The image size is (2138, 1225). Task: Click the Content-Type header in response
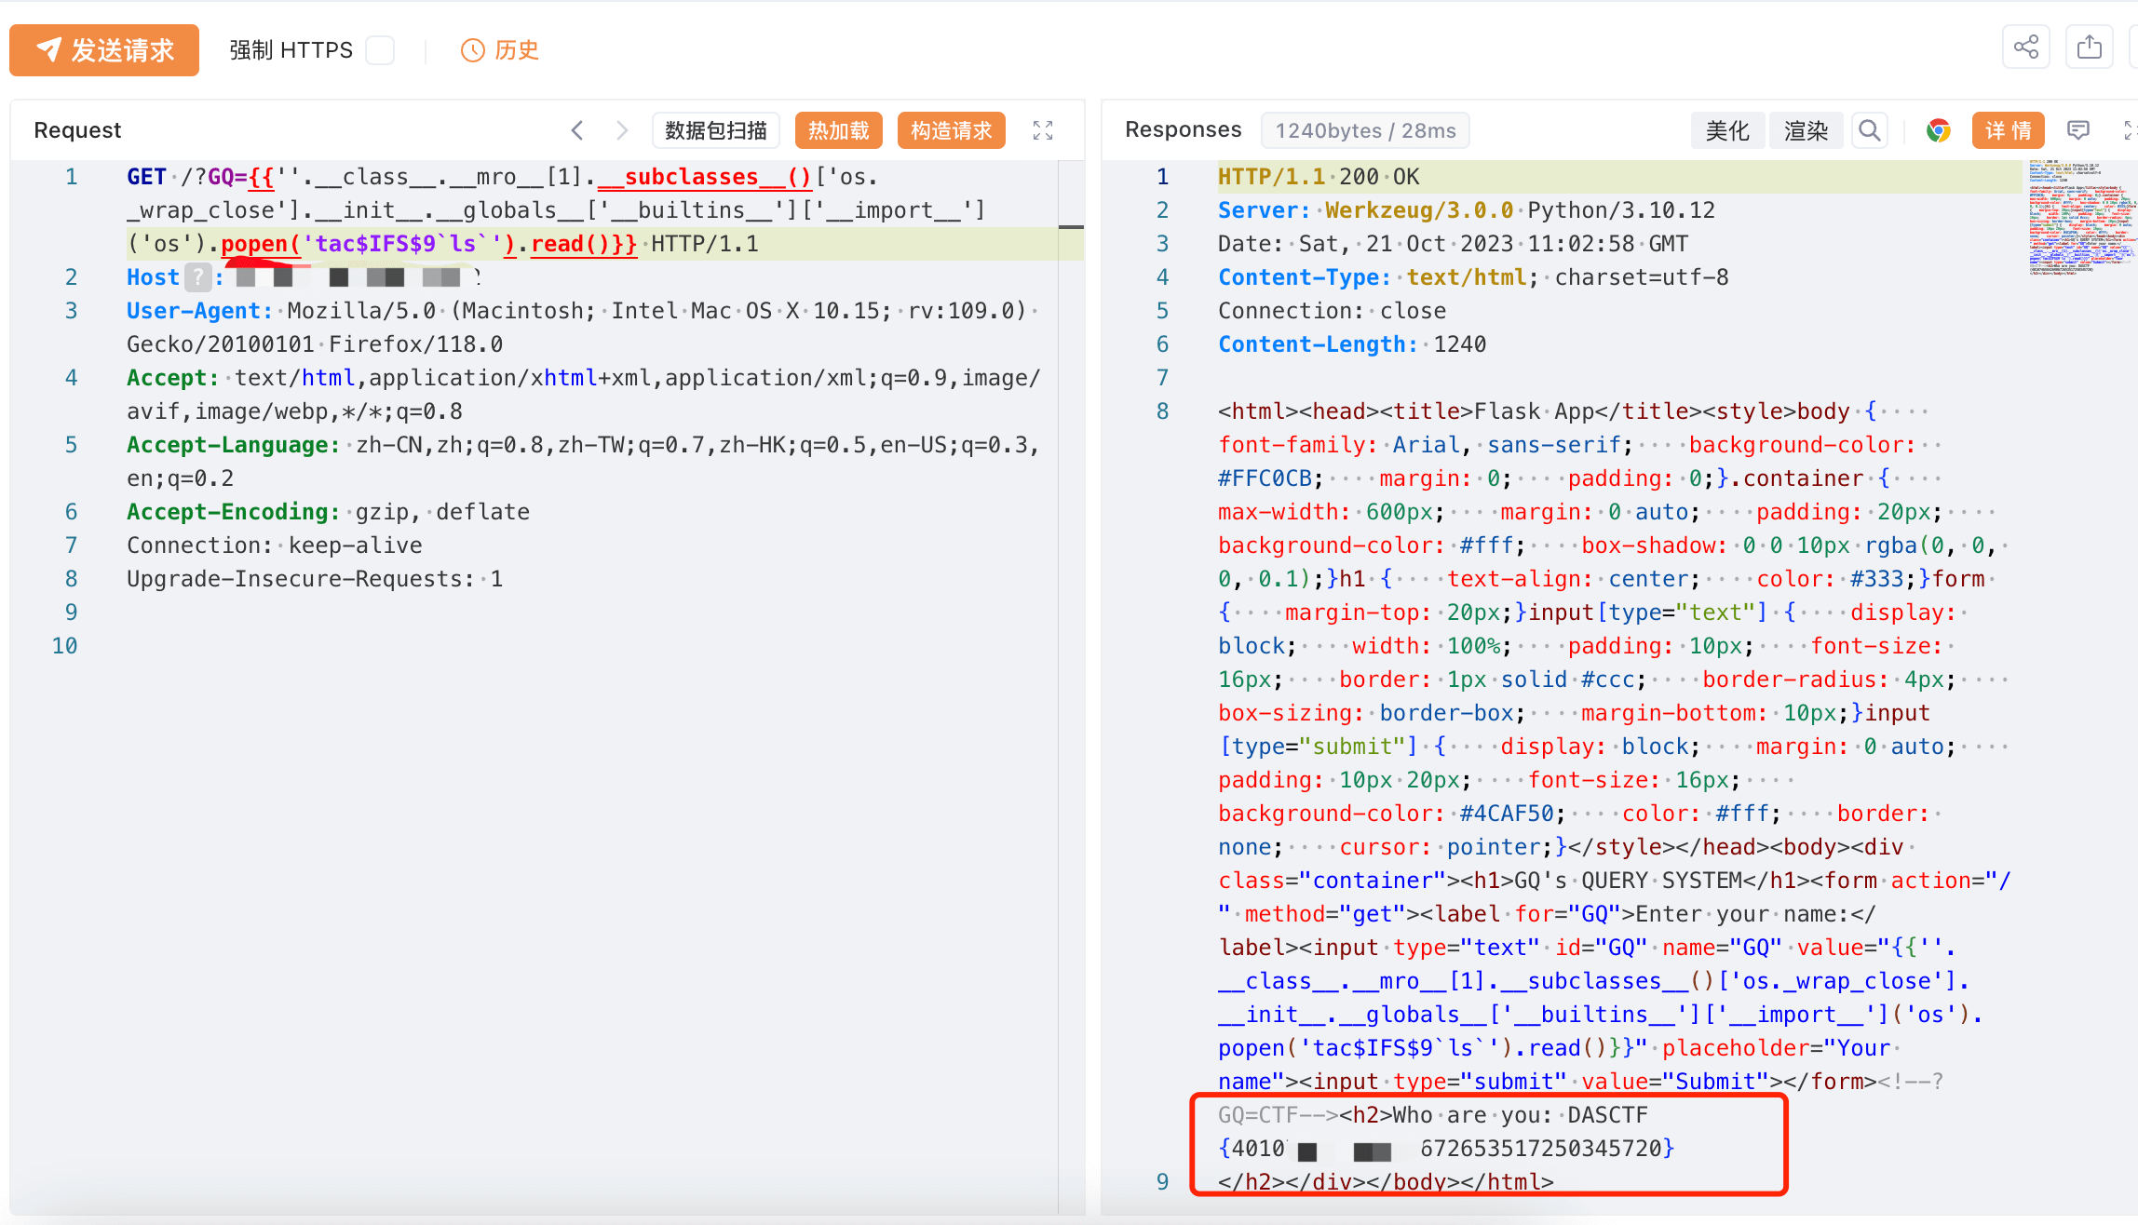[x=1473, y=277]
